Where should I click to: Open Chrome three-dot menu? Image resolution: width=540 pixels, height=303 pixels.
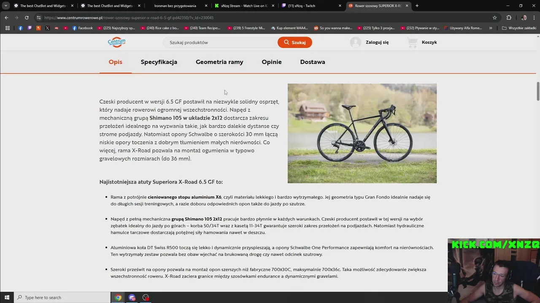534,18
